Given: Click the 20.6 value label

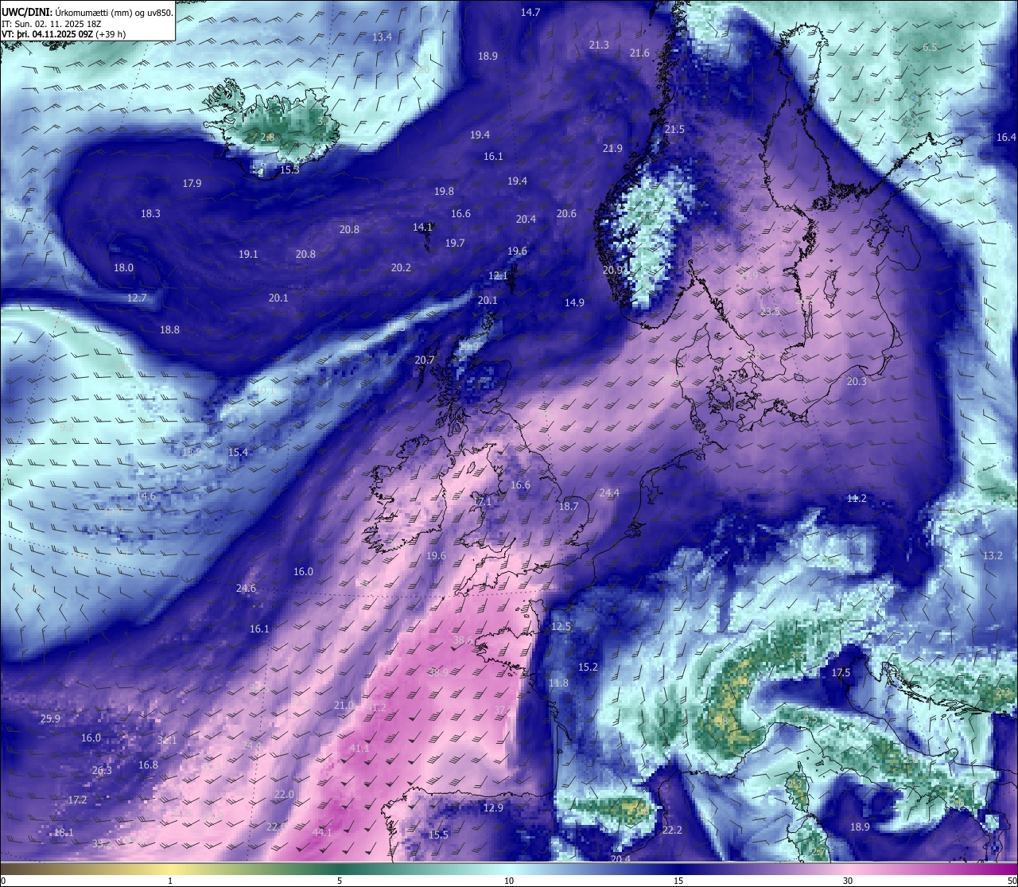Looking at the screenshot, I should (566, 213).
